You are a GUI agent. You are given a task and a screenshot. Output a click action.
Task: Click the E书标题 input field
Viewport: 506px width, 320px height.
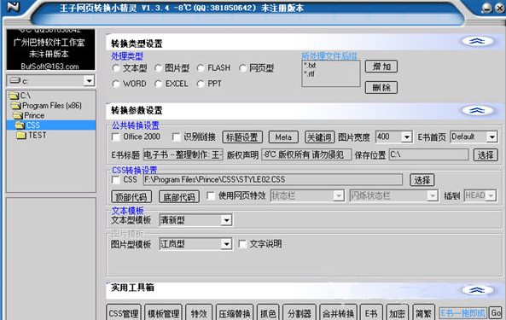point(183,154)
